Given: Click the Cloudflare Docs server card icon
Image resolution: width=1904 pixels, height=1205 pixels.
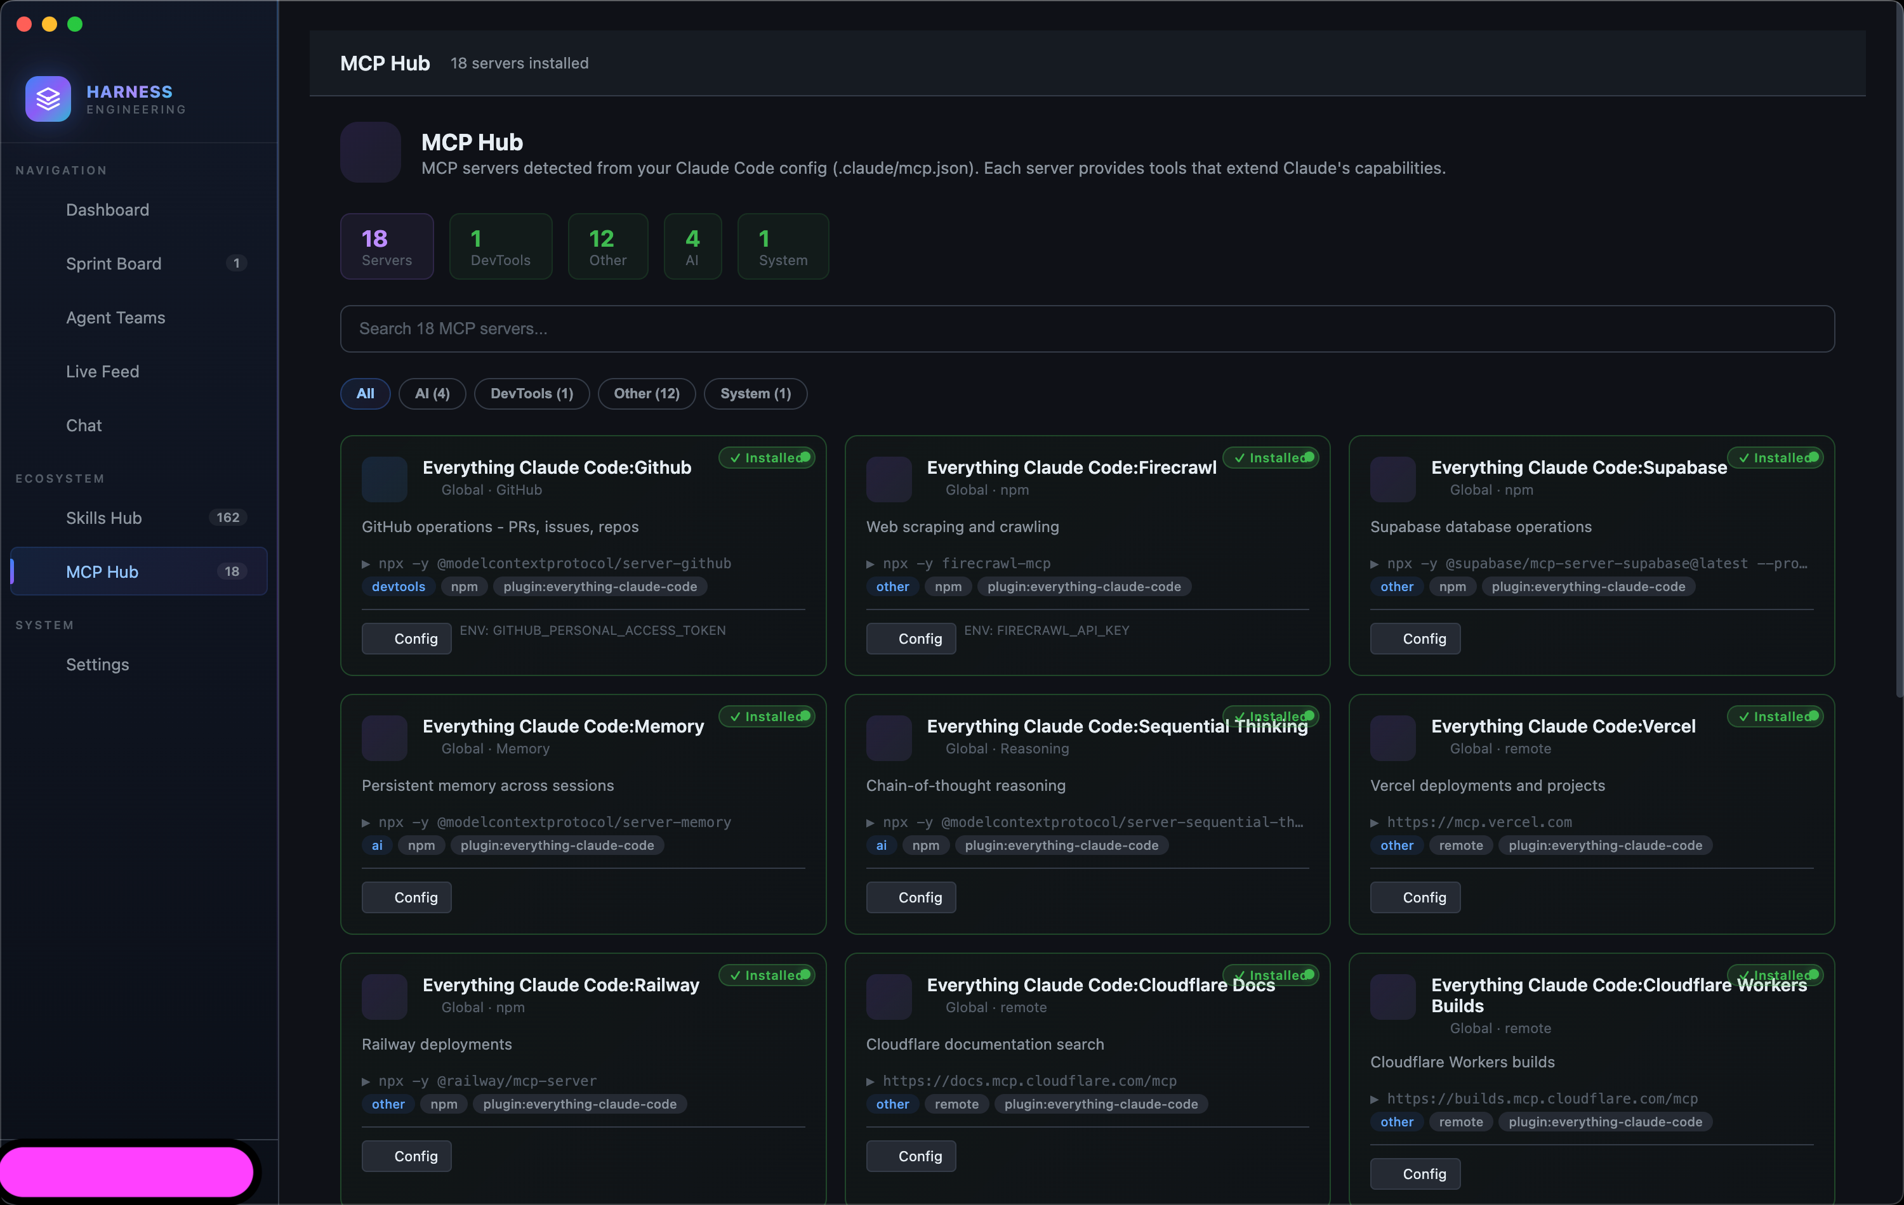Looking at the screenshot, I should 889,996.
